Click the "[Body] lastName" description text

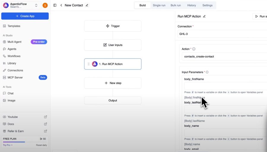click(x=194, y=121)
